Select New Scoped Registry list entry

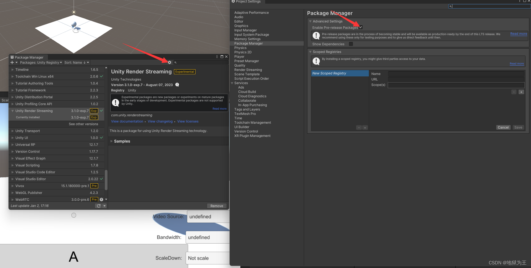pyautogui.click(x=340, y=73)
